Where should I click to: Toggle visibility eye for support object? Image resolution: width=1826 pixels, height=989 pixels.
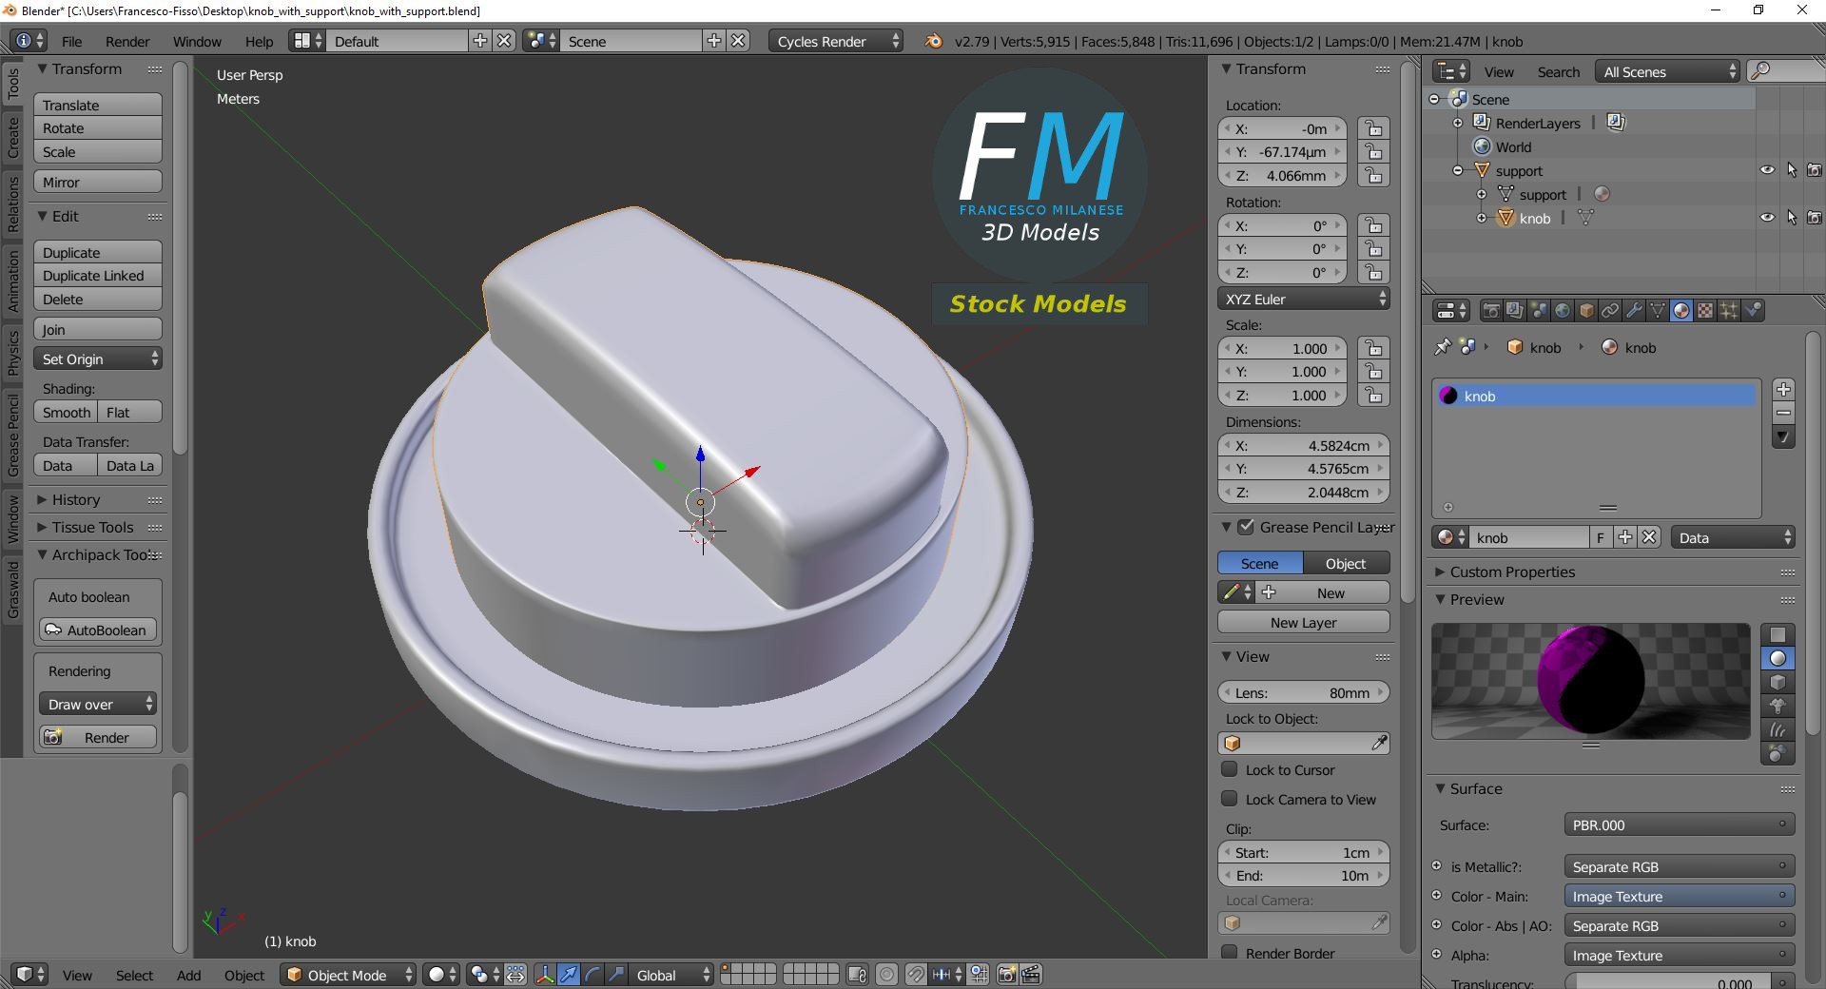[1767, 170]
